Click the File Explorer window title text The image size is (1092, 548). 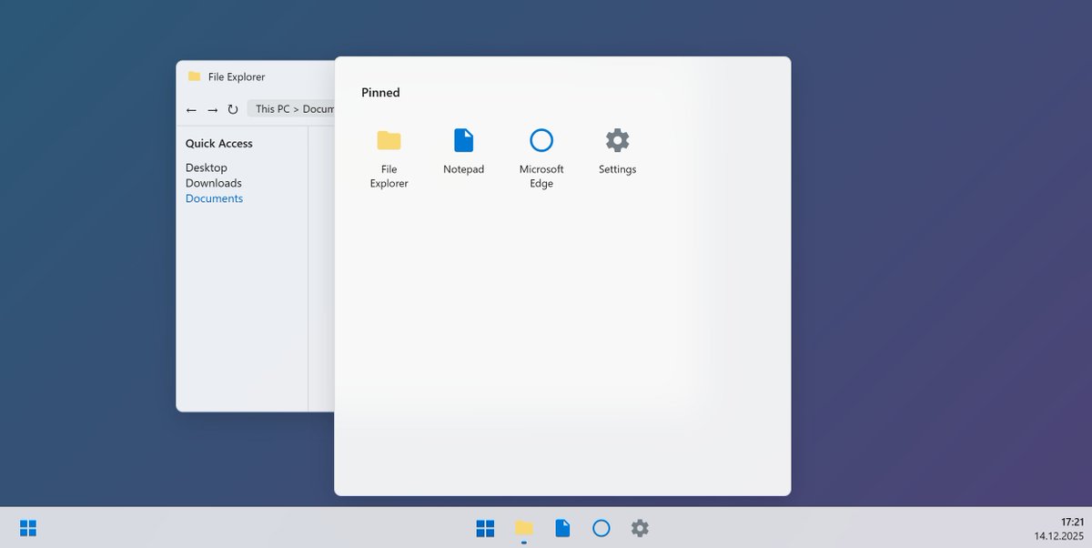[237, 77]
